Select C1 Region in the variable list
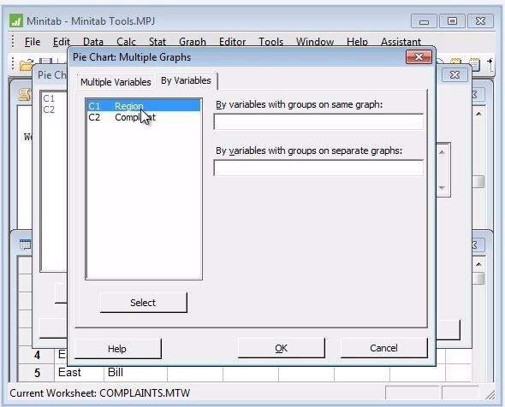Screen dimensions: 505x407 144,106
